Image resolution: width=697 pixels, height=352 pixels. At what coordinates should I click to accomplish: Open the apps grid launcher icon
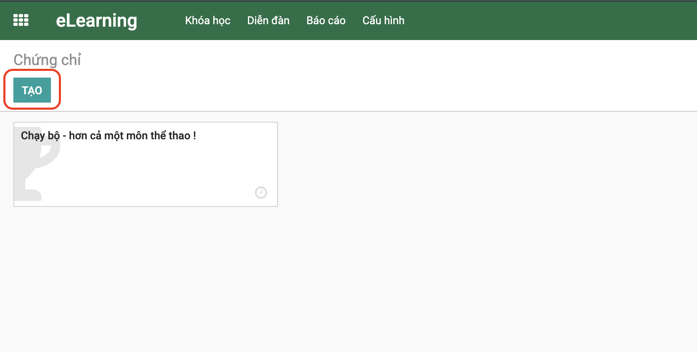(x=21, y=20)
